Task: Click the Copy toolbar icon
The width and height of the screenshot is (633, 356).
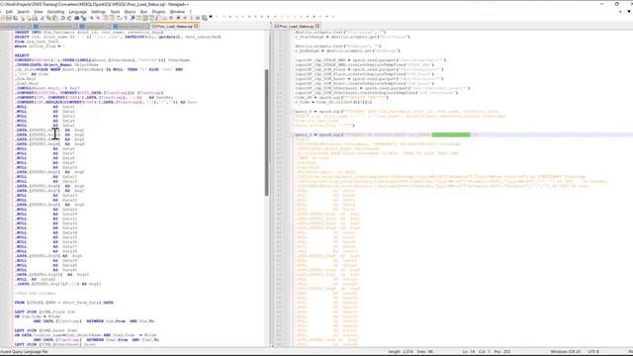Action: (x=48, y=18)
